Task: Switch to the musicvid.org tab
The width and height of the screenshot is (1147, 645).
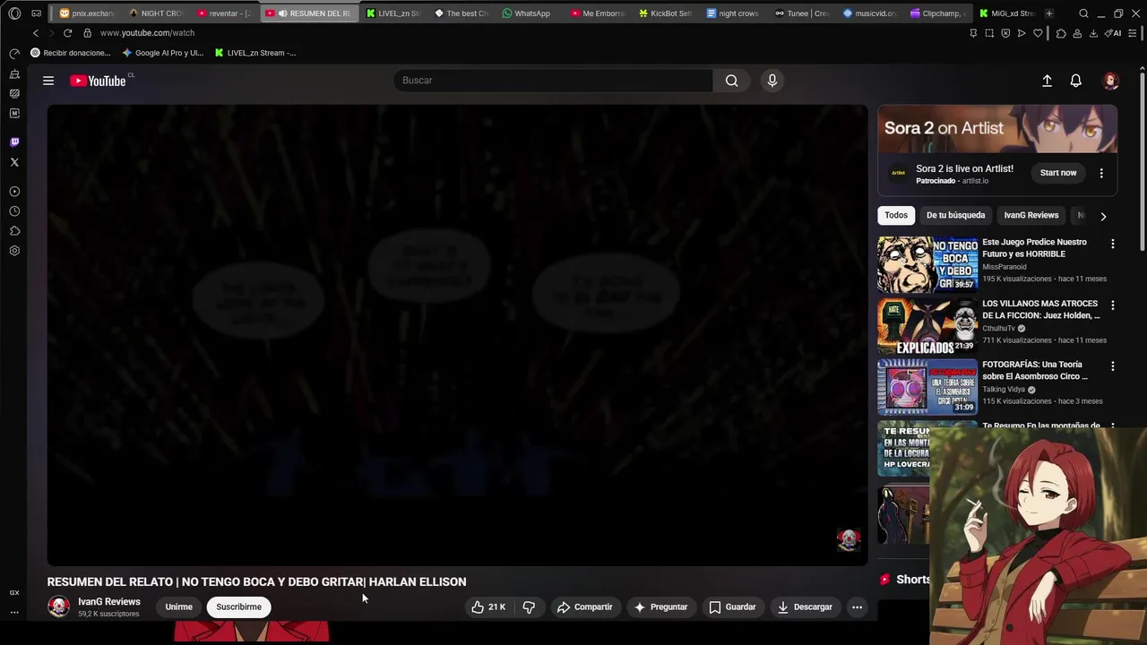Action: (870, 13)
